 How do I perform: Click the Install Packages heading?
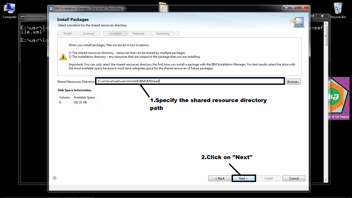[x=73, y=20]
